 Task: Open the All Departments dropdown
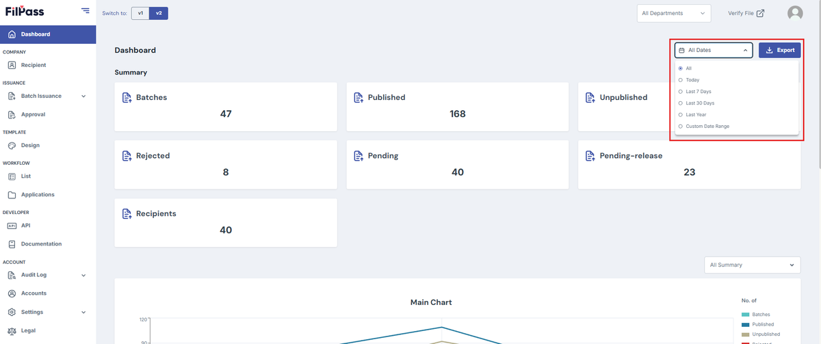[674, 13]
